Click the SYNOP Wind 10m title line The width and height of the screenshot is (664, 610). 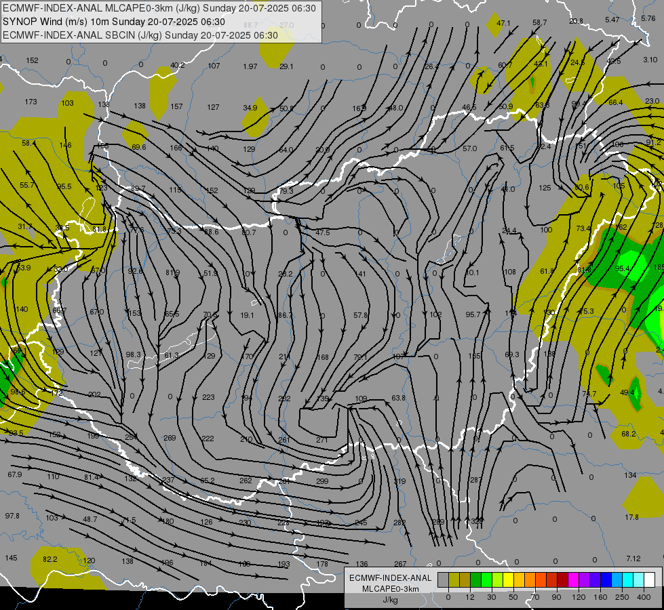pyautogui.click(x=113, y=22)
